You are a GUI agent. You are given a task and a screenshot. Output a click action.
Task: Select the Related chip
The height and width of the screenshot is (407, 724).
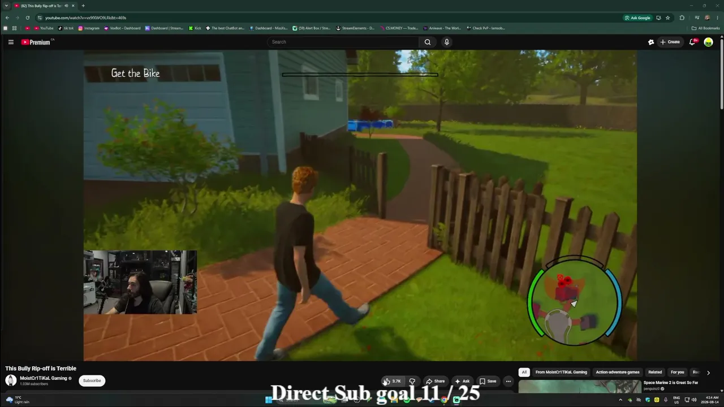(655, 372)
